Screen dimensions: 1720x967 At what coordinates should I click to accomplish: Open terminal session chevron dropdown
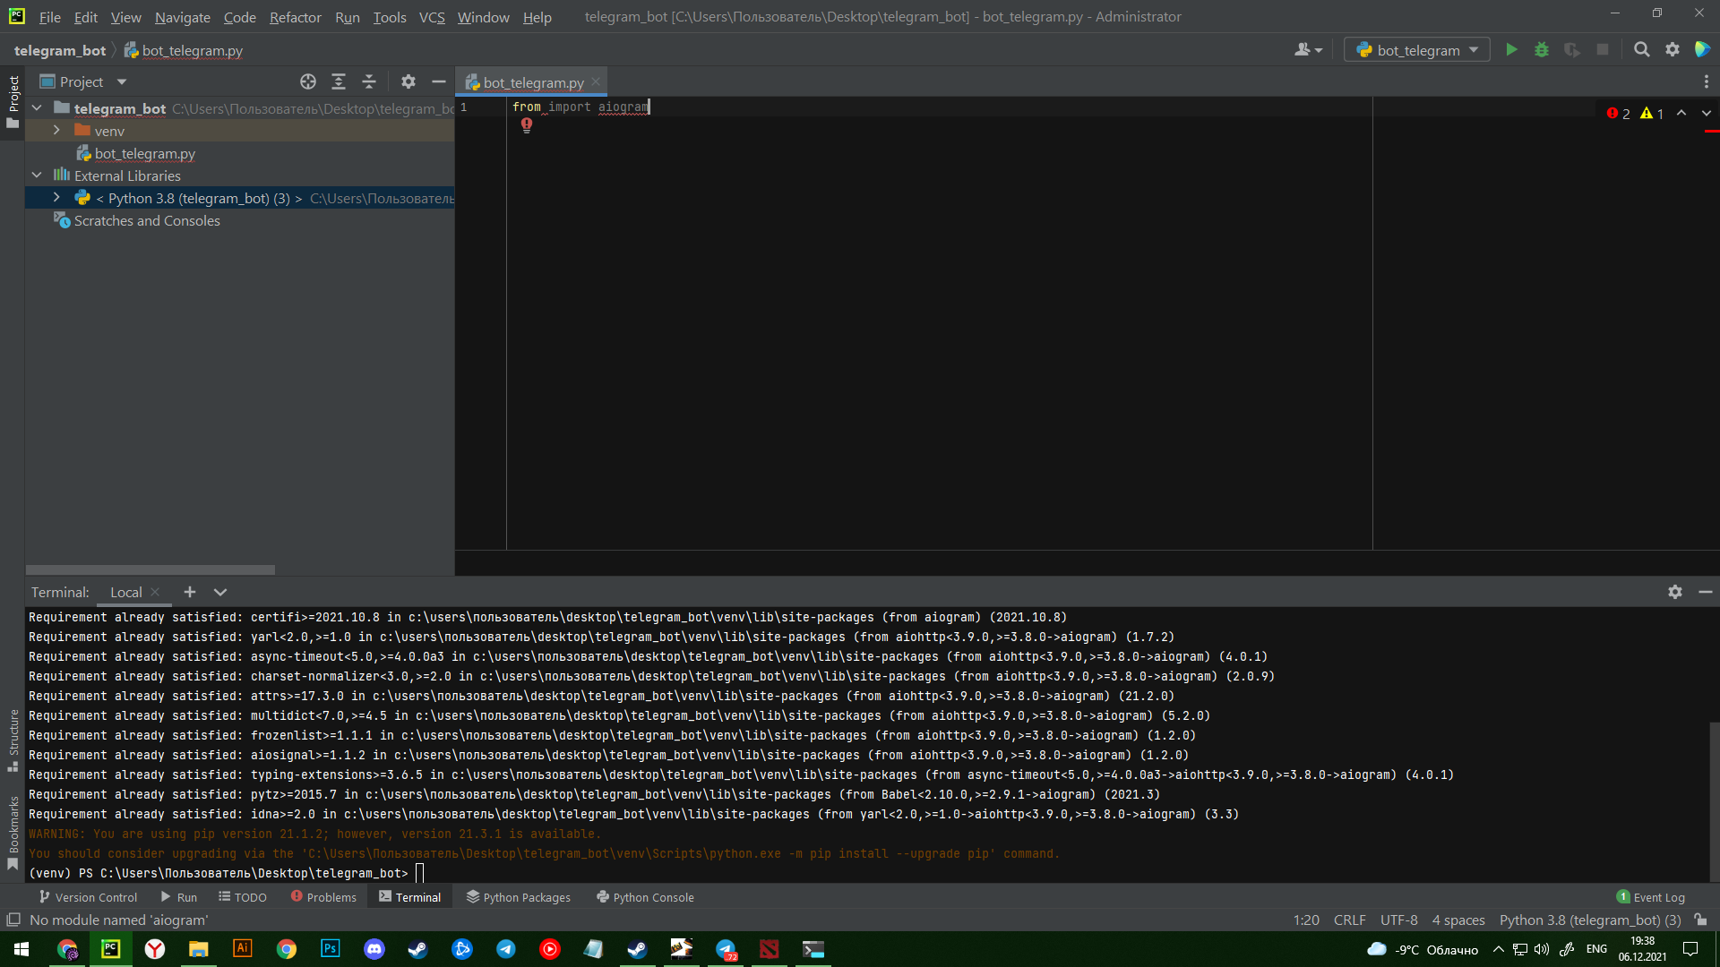click(220, 592)
